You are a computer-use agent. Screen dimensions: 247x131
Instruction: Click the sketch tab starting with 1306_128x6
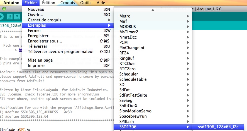point(11,26)
